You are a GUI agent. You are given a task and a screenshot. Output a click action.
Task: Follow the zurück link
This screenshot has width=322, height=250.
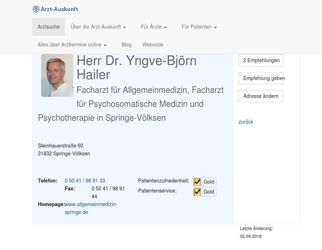(246, 122)
